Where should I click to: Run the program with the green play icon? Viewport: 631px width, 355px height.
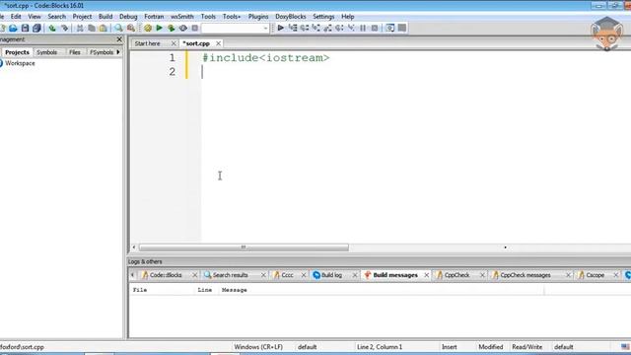[160, 29]
